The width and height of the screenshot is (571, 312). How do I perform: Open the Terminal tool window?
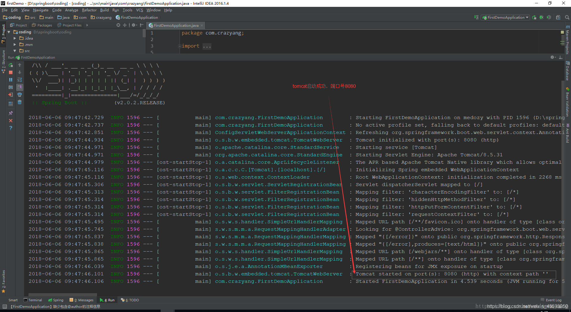33,300
